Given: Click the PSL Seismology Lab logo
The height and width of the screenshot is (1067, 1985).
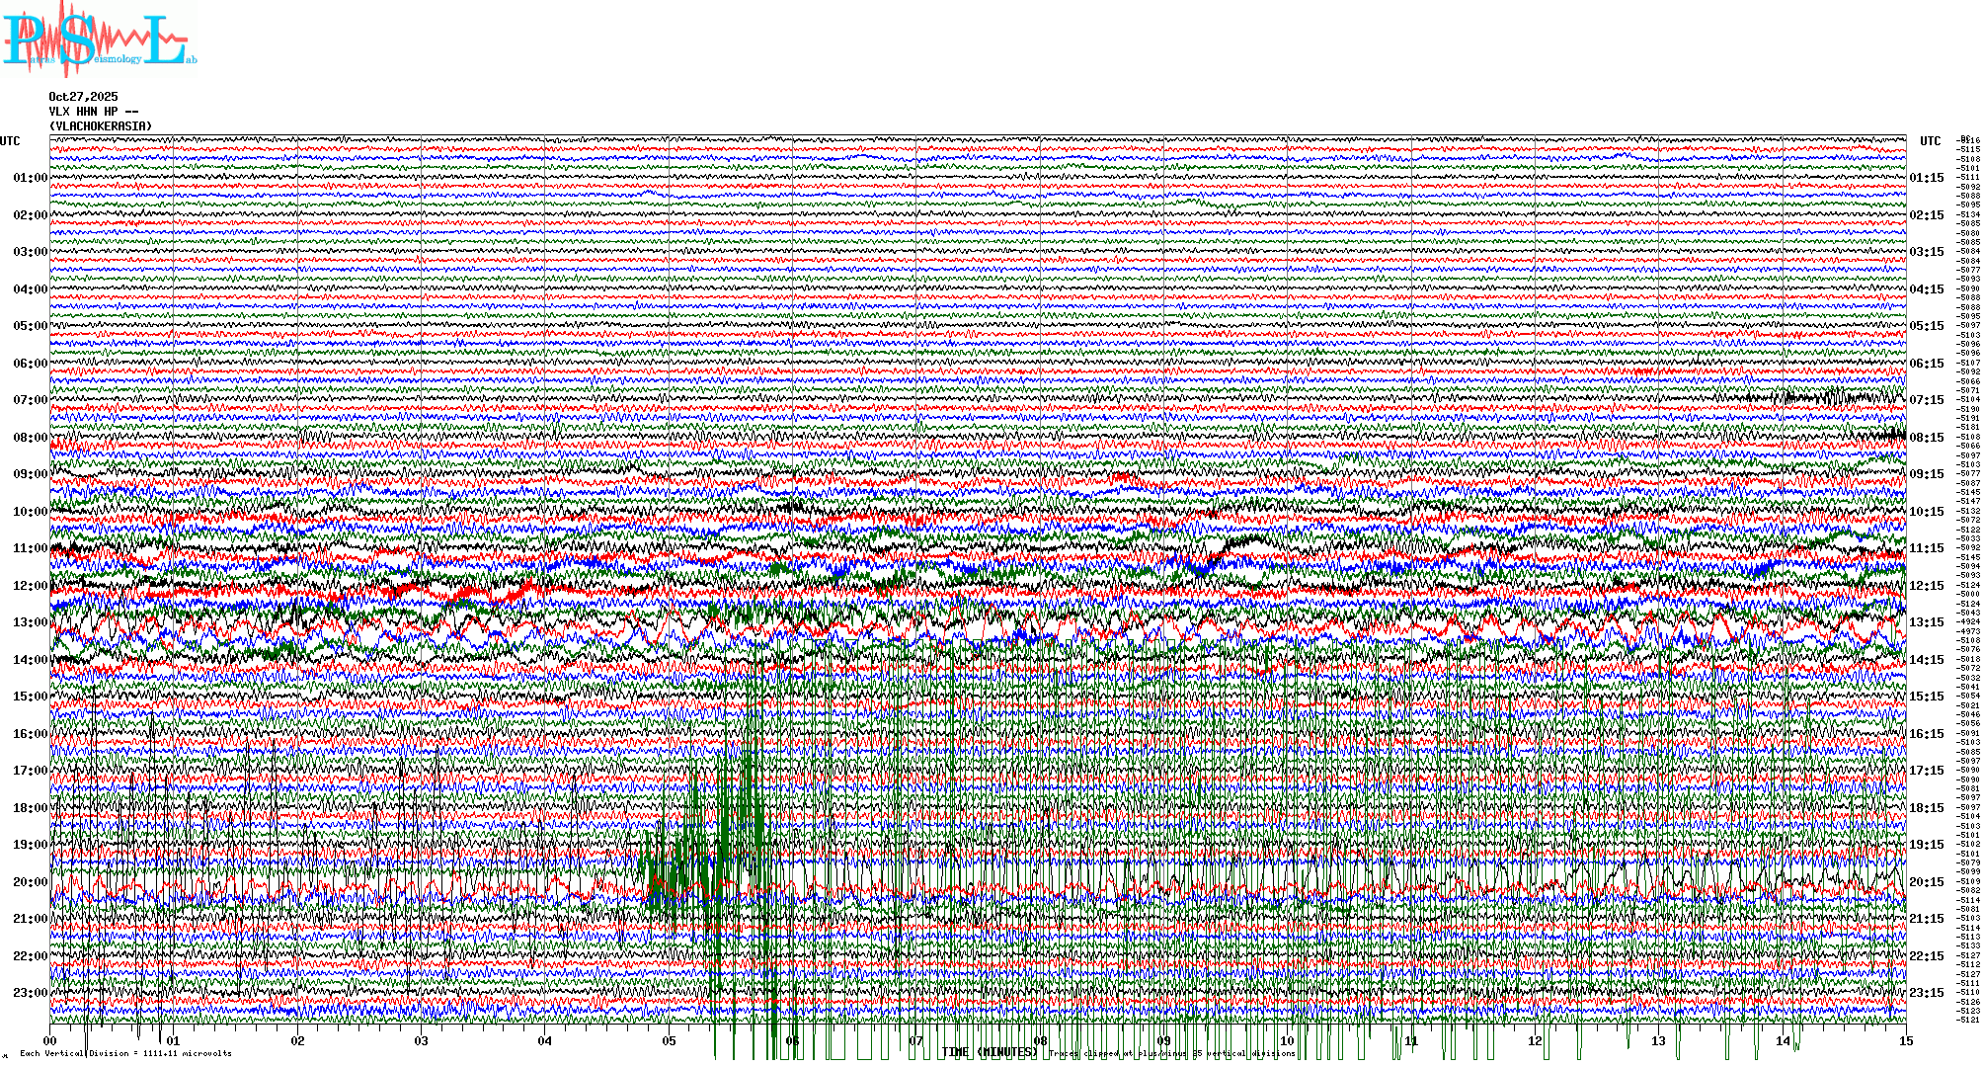Looking at the screenshot, I should [99, 40].
